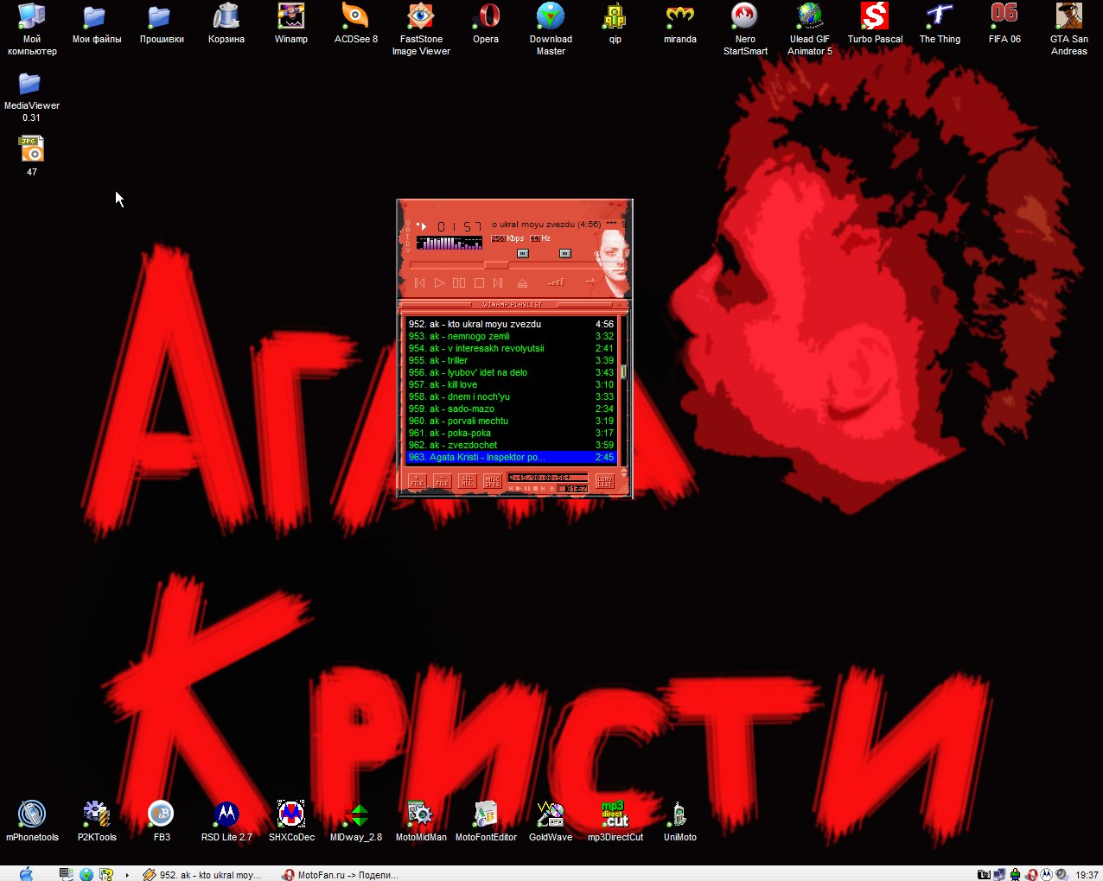Image resolution: width=1103 pixels, height=881 pixels.
Task: Toggle Winamp shuffle mode
Action: pyautogui.click(x=556, y=282)
